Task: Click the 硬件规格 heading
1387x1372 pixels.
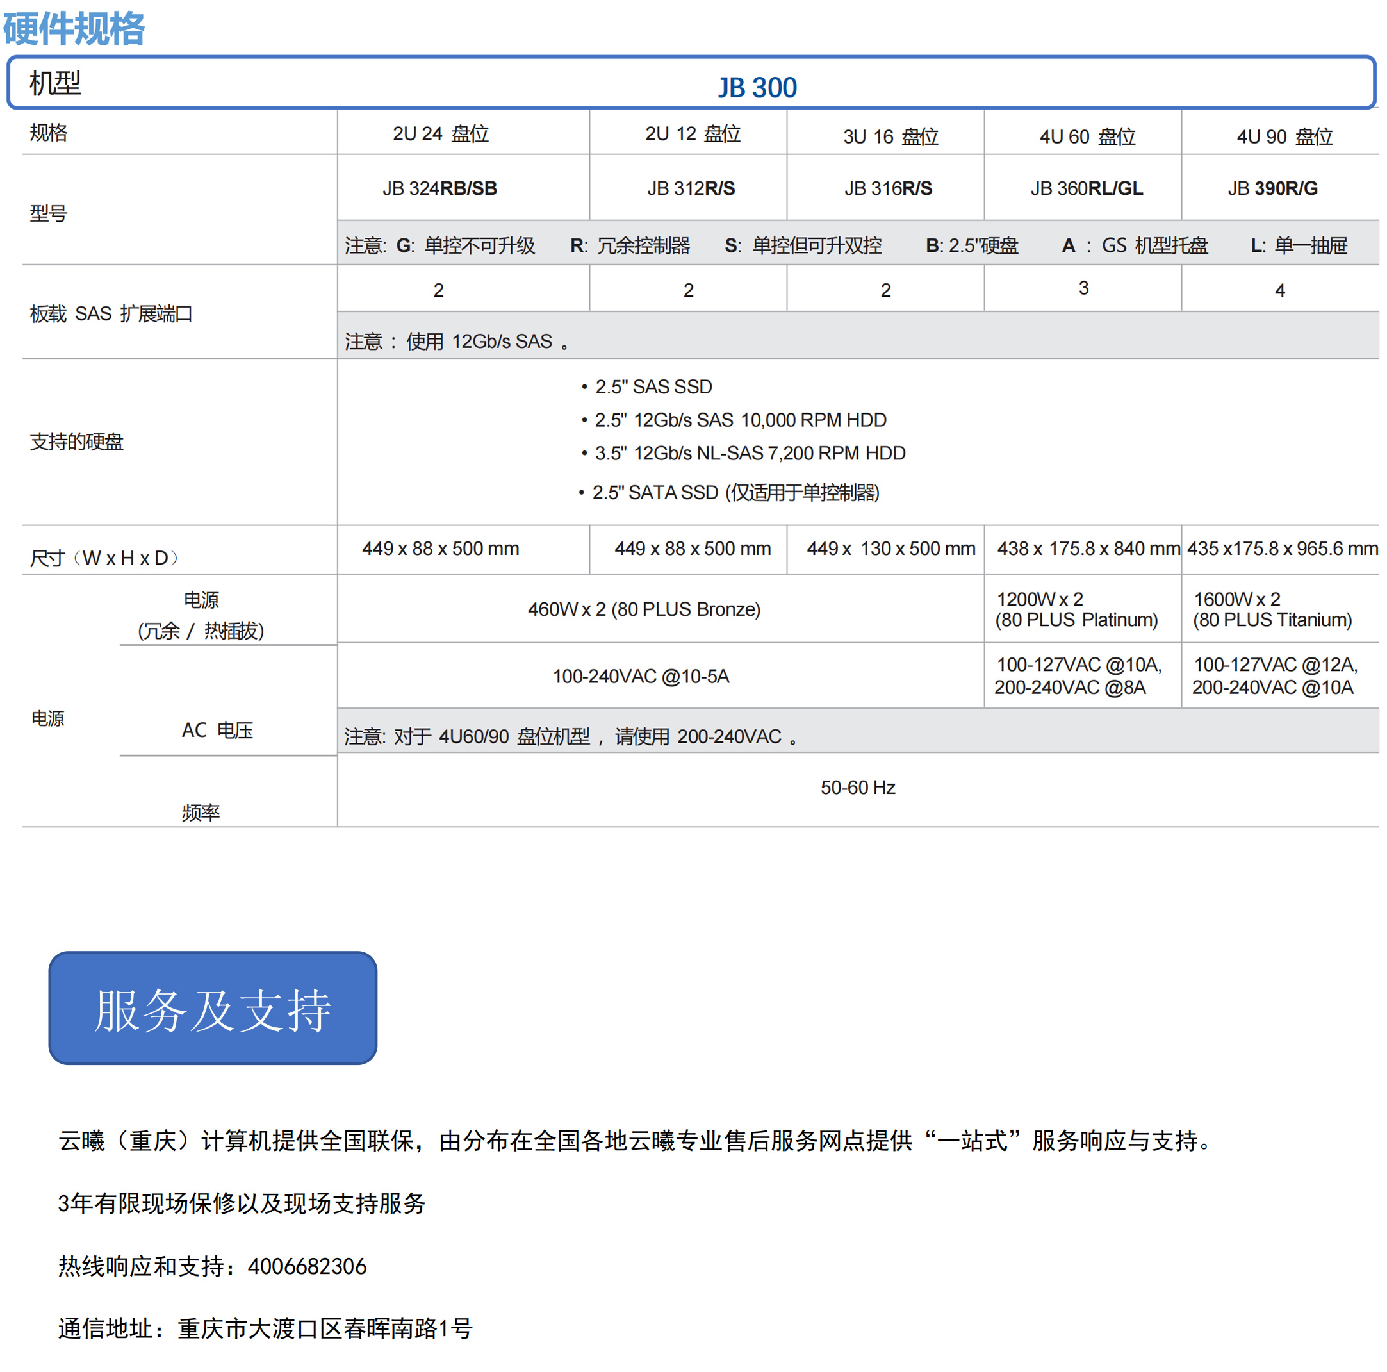Action: 74,29
